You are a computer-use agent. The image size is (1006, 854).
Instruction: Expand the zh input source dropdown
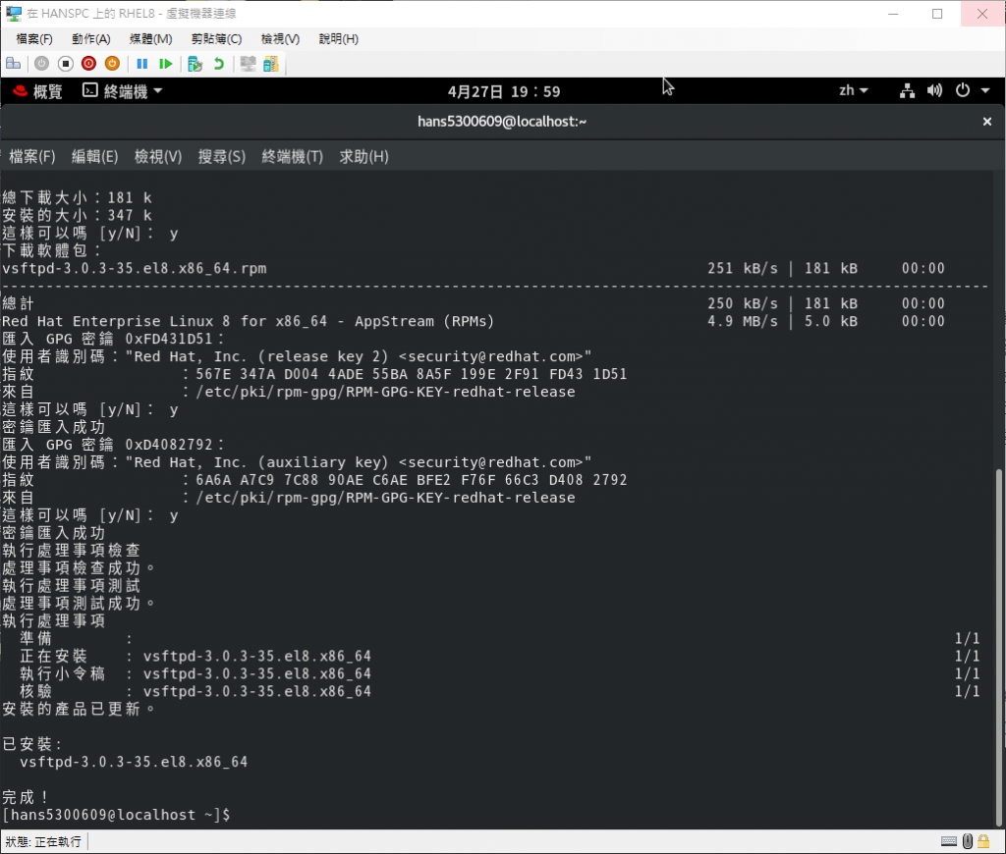click(x=854, y=91)
